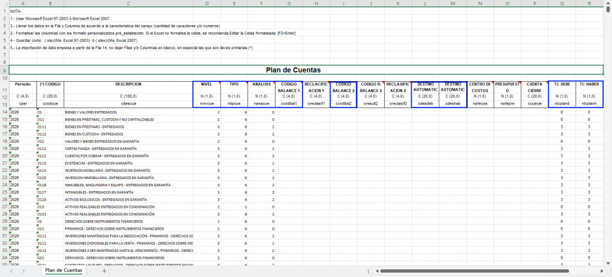The width and height of the screenshot is (612, 277).
Task: Go to the previous sheet with the left arrow
Action: [12, 271]
